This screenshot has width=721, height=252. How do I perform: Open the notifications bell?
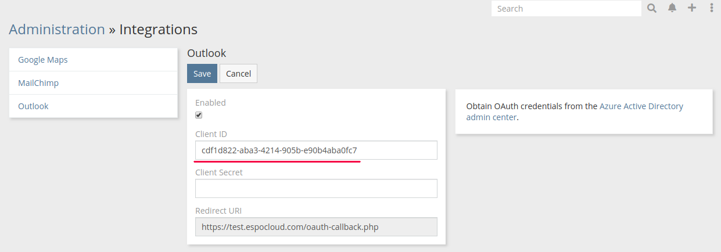[672, 8]
